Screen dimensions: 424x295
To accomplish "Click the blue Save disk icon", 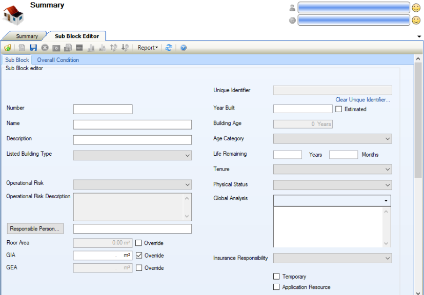I will (x=33, y=48).
